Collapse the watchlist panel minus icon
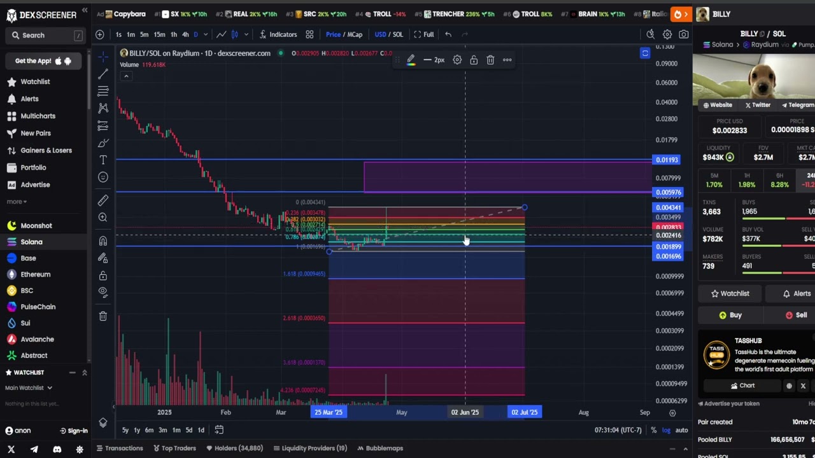 72,372
